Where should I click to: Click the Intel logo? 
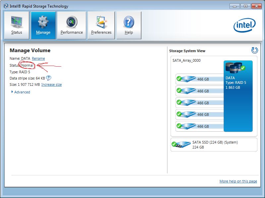point(244,25)
